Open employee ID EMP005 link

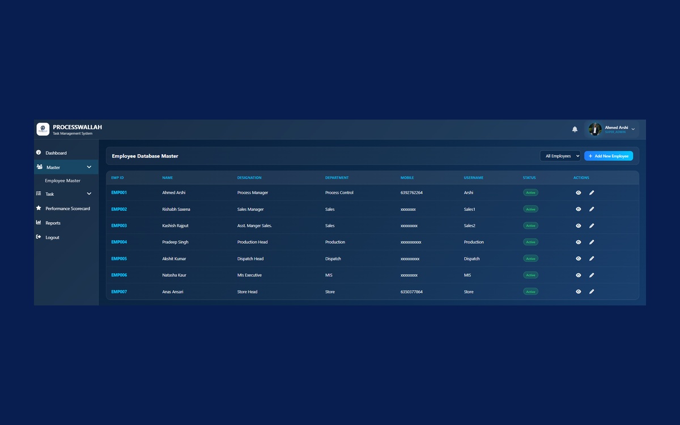pos(119,258)
